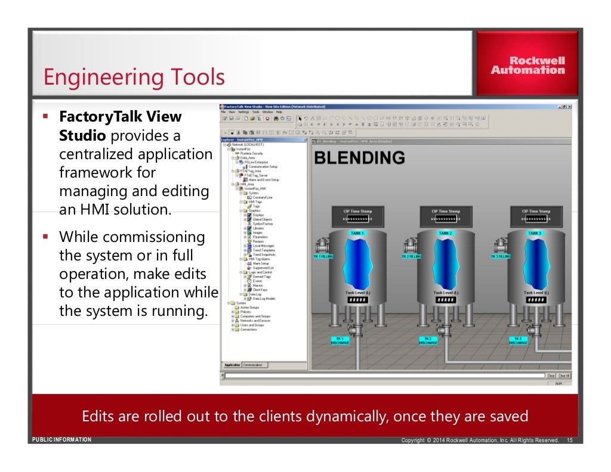Screen dimensions: 611x472
Task: Click the TK 1 DISCHARGE label button
Action: pos(340,340)
